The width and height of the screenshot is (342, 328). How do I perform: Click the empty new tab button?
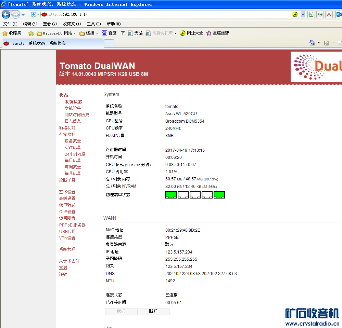[109, 43]
